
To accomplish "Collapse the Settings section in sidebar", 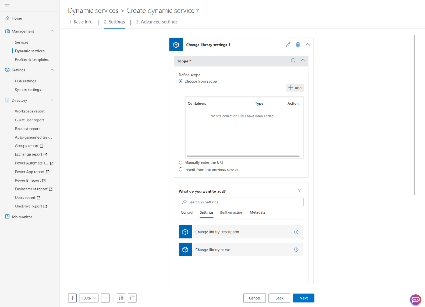I will [x=52, y=70].
